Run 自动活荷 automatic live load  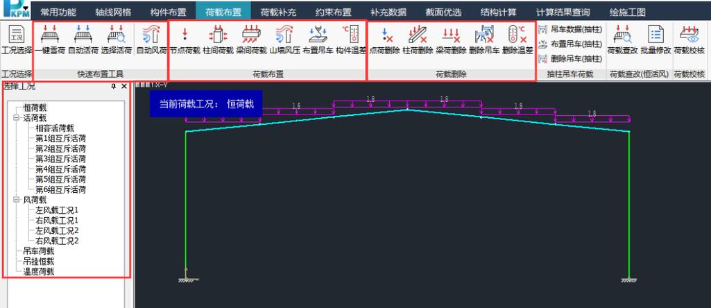(83, 40)
